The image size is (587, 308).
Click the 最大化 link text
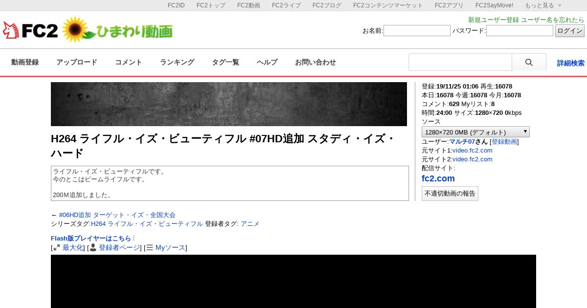[72, 248]
